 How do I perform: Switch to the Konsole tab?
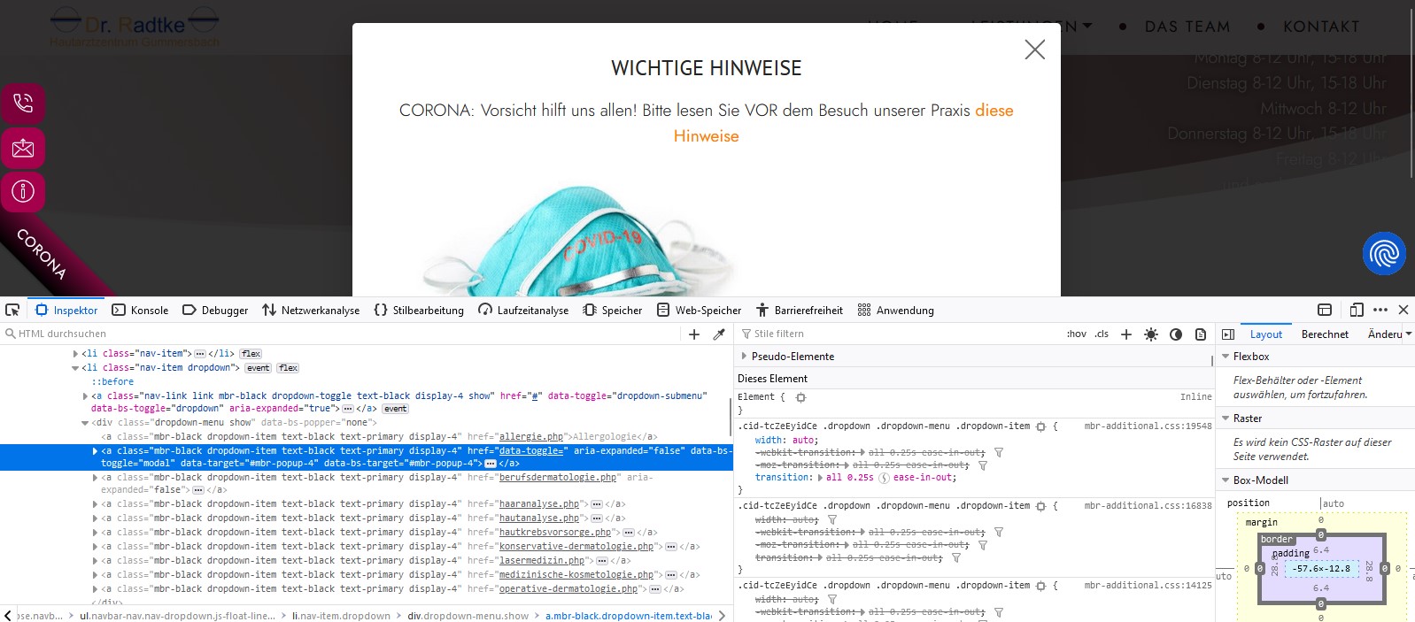(140, 311)
